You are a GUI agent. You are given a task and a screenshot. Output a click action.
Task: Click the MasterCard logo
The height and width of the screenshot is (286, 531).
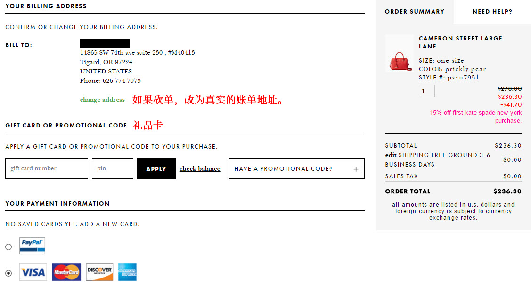pyautogui.click(x=66, y=272)
